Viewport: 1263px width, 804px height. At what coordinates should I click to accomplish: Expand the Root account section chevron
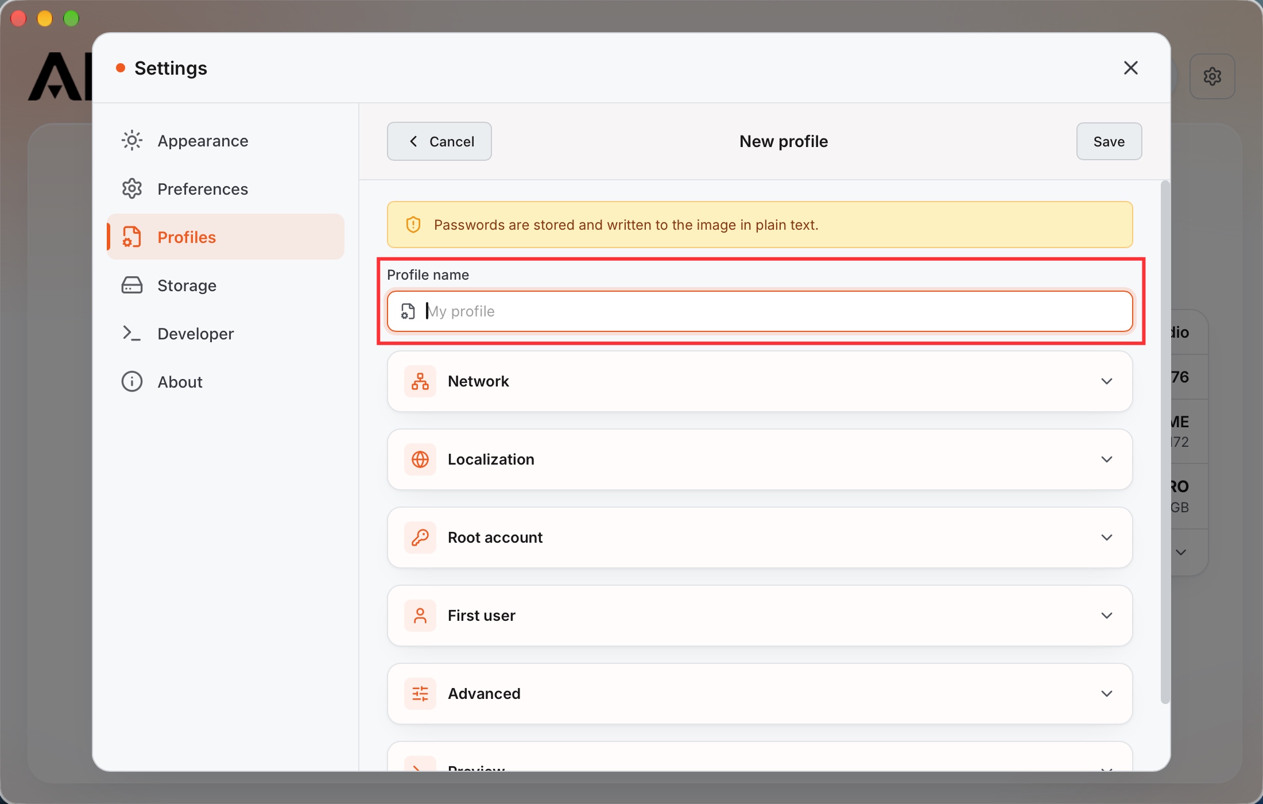(x=1107, y=538)
